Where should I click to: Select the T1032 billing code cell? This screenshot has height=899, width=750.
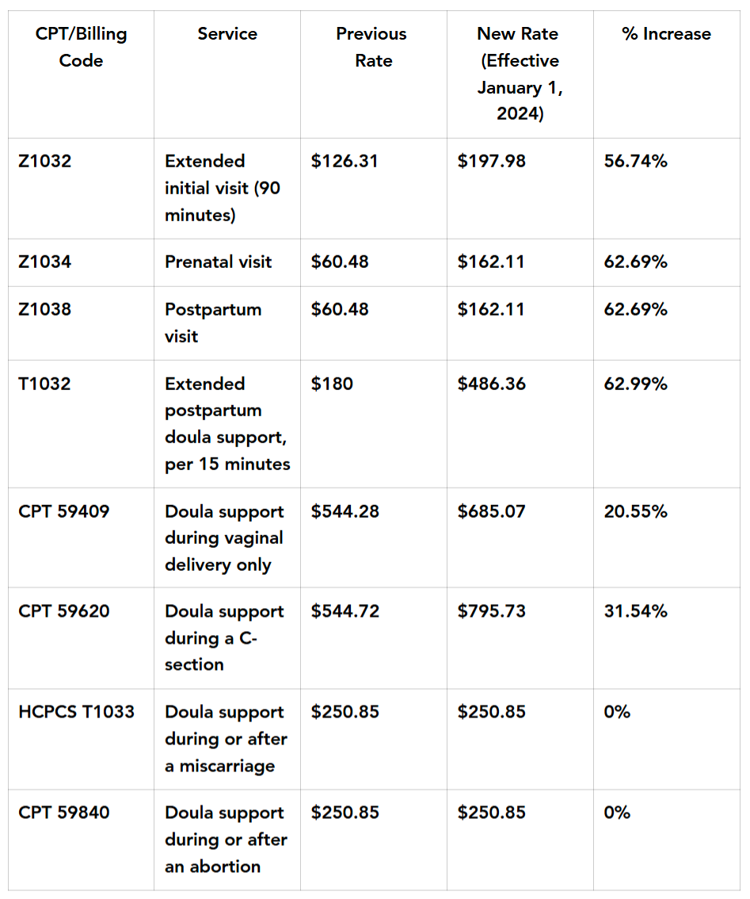[45, 384]
